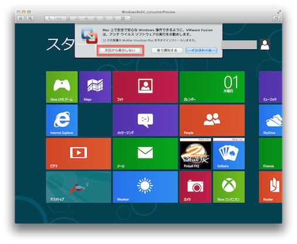
Task: Launch the Pinball FX2 tile
Action: (x=196, y=154)
